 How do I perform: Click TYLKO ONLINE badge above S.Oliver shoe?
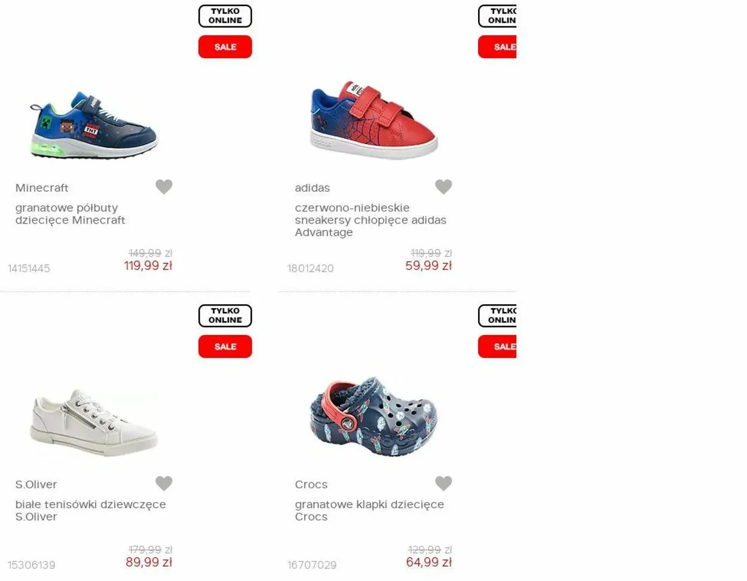(x=225, y=316)
